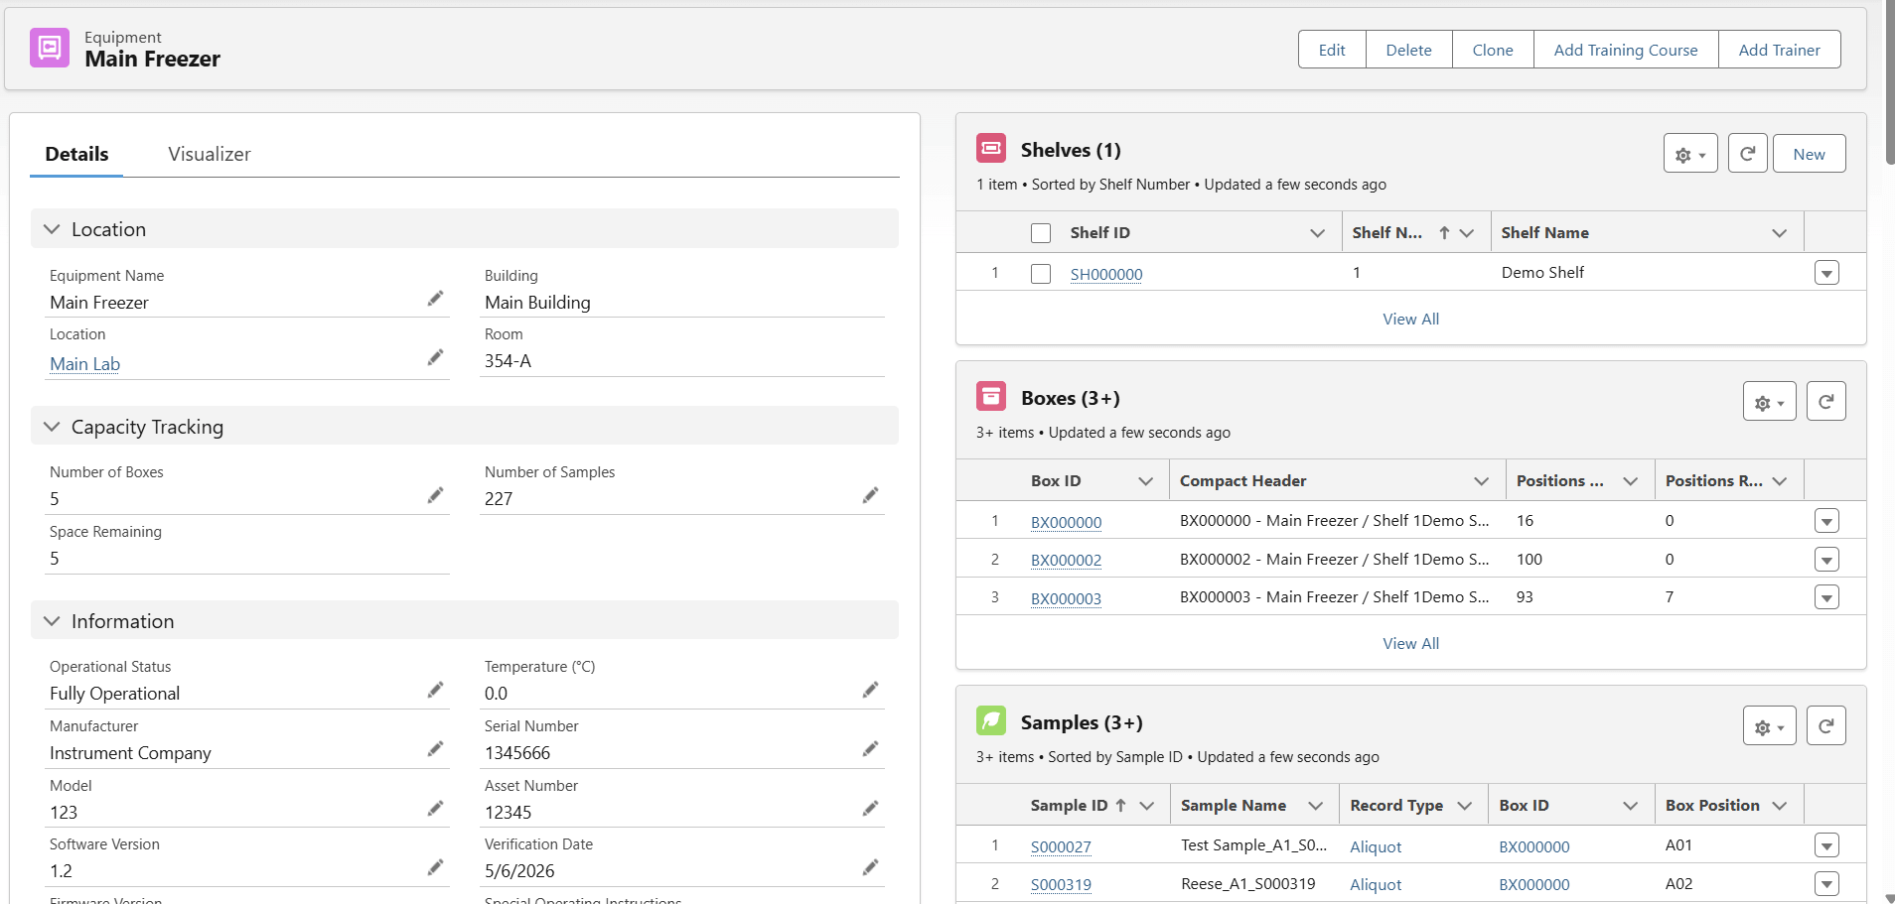Select the Details tab
The height and width of the screenshot is (904, 1895).
(76, 154)
